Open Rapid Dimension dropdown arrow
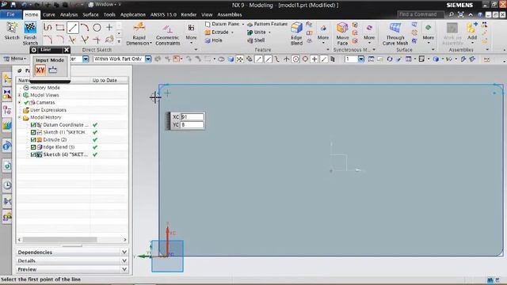This screenshot has height=285, width=507. click(151, 43)
